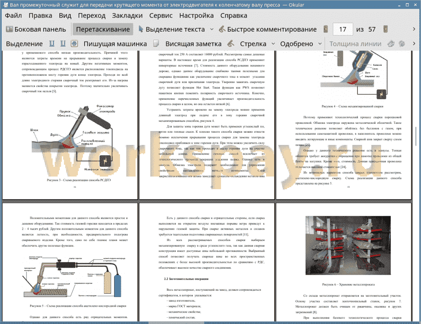Open the Правка menu
This screenshot has height=324, width=421.
click(x=40, y=15)
